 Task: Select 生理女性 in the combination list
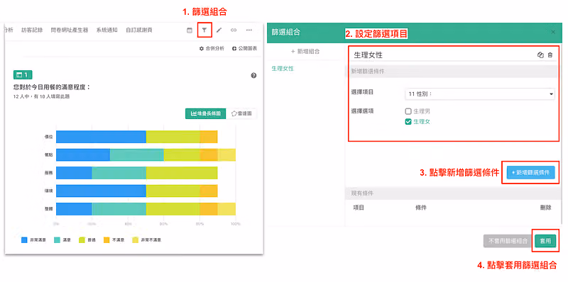283,68
